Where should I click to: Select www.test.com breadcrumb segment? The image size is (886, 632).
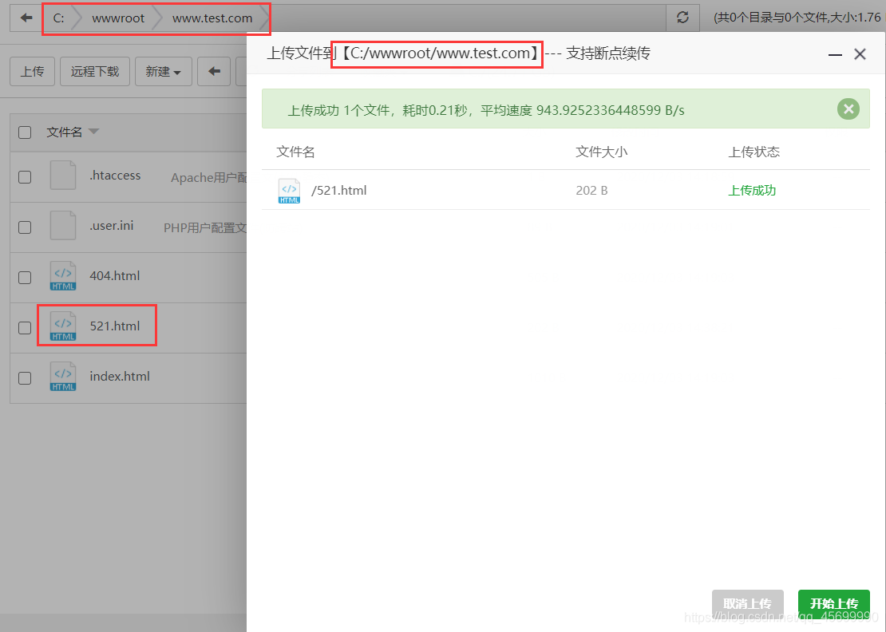click(212, 18)
